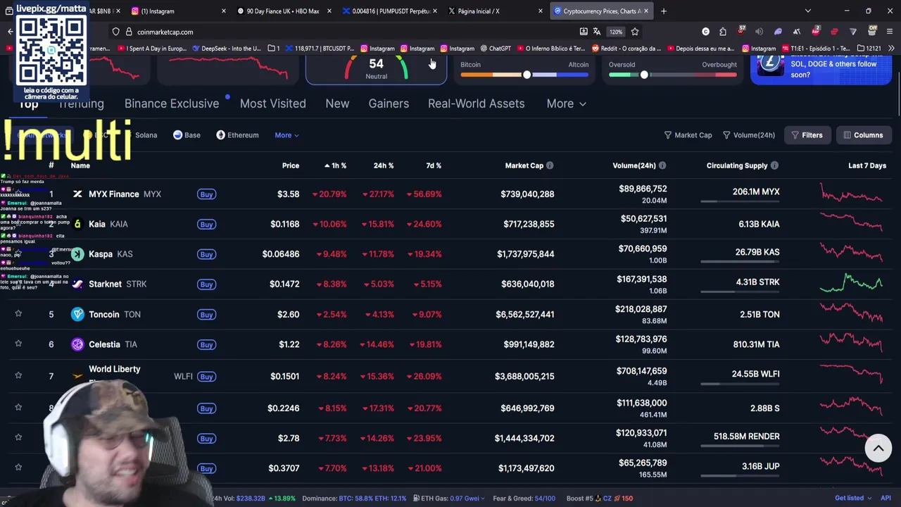901x507 pixels.
Task: Click Buy button for Kaspa
Action: [206, 254]
